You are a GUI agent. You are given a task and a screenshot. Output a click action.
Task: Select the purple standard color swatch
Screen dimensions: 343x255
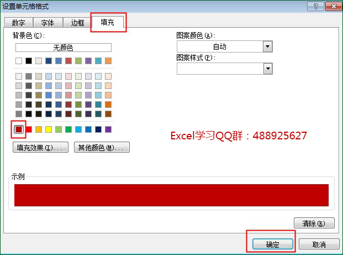[108, 129]
